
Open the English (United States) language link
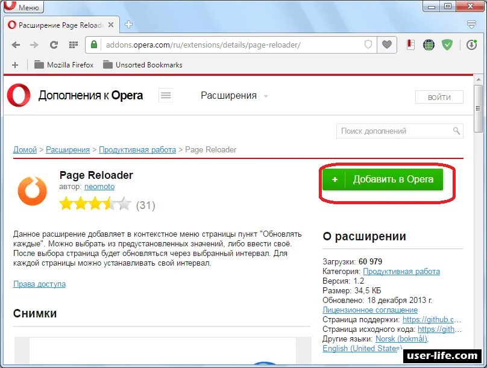click(x=362, y=349)
